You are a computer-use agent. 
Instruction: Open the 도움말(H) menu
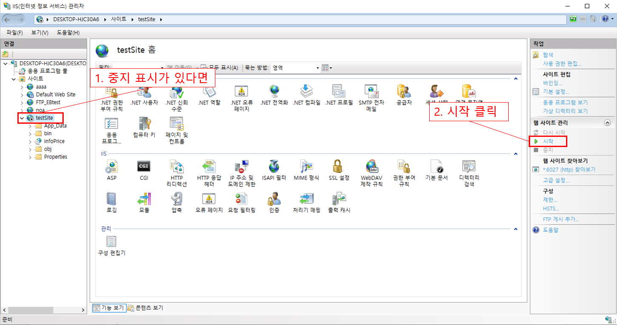(68, 33)
